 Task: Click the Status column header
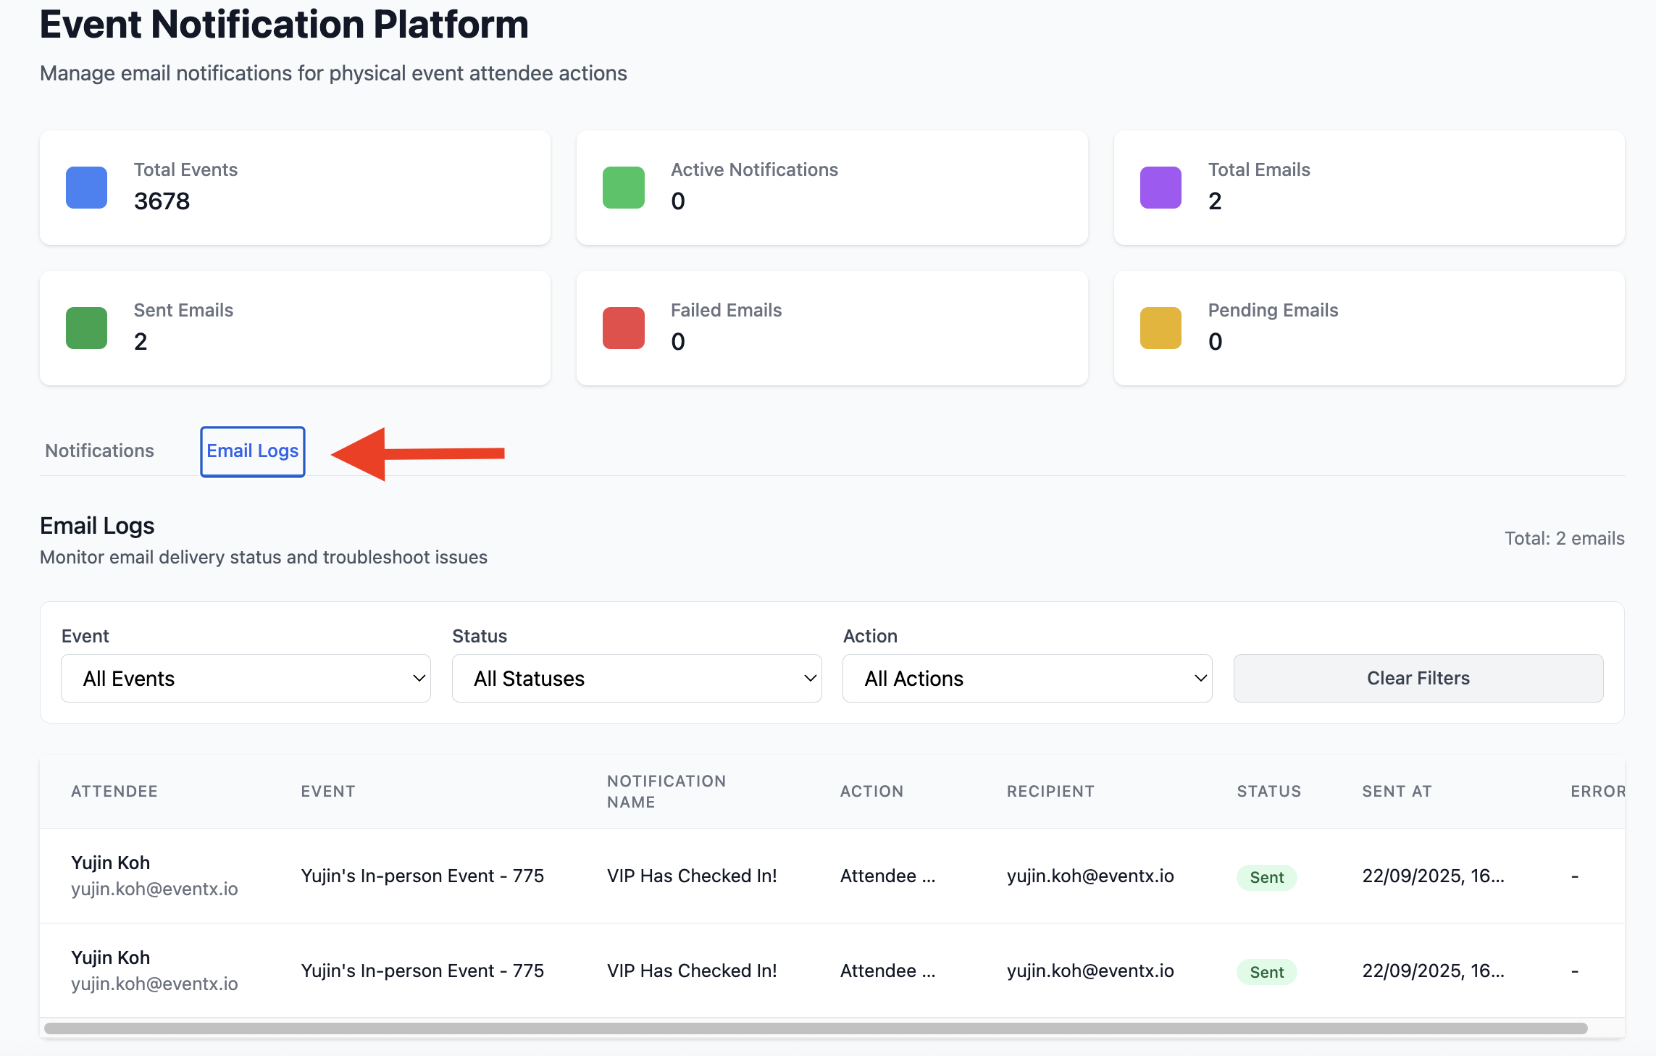(x=1268, y=792)
